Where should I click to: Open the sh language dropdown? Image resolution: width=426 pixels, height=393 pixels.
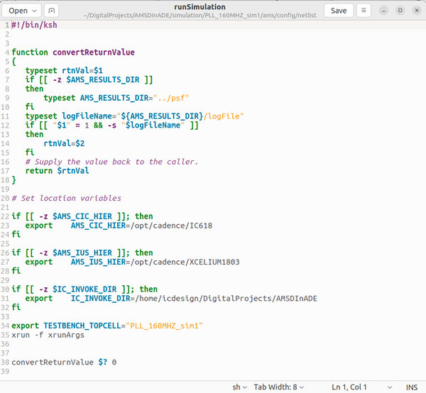pos(240,387)
